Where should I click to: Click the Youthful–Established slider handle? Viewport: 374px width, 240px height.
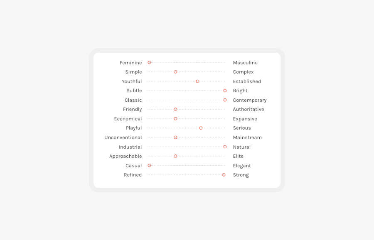tap(197, 81)
